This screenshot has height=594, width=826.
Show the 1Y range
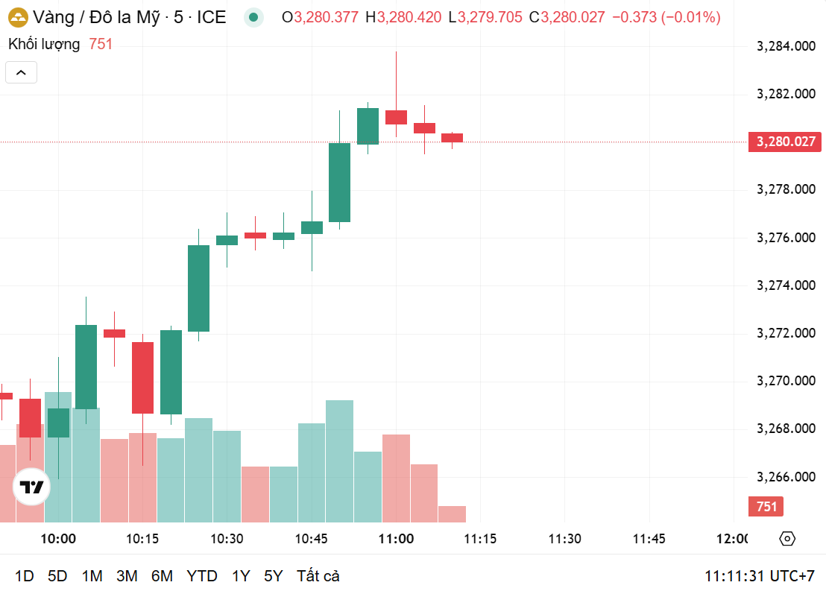(241, 576)
